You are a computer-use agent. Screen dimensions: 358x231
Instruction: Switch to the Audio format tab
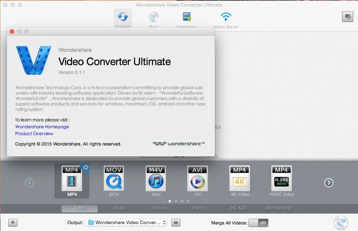[120, 208]
